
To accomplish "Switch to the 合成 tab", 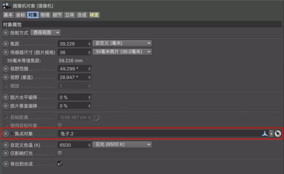I will pyautogui.click(x=82, y=15).
